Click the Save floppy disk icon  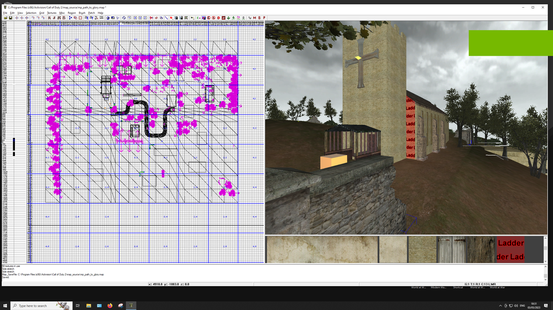pyautogui.click(x=11, y=18)
